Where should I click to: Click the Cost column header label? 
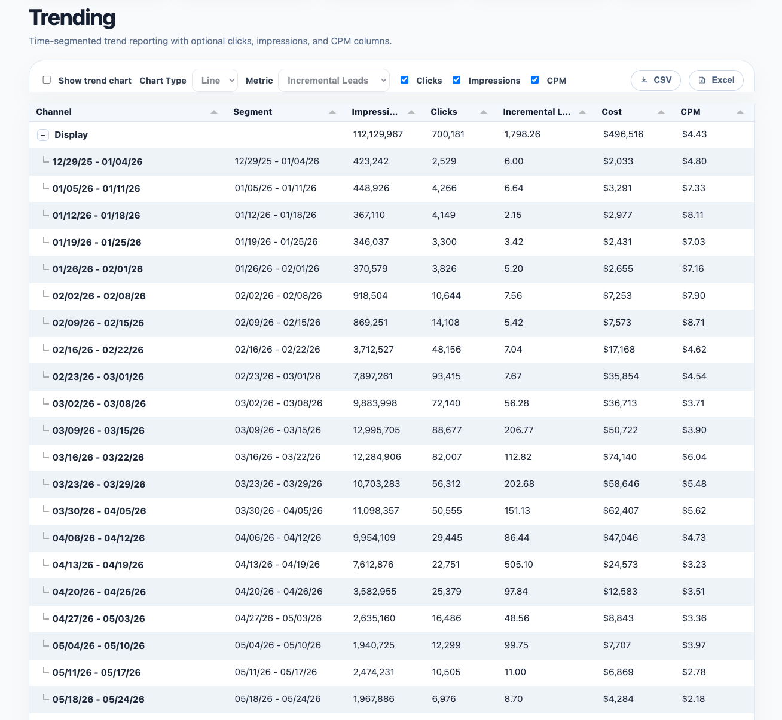pos(612,112)
